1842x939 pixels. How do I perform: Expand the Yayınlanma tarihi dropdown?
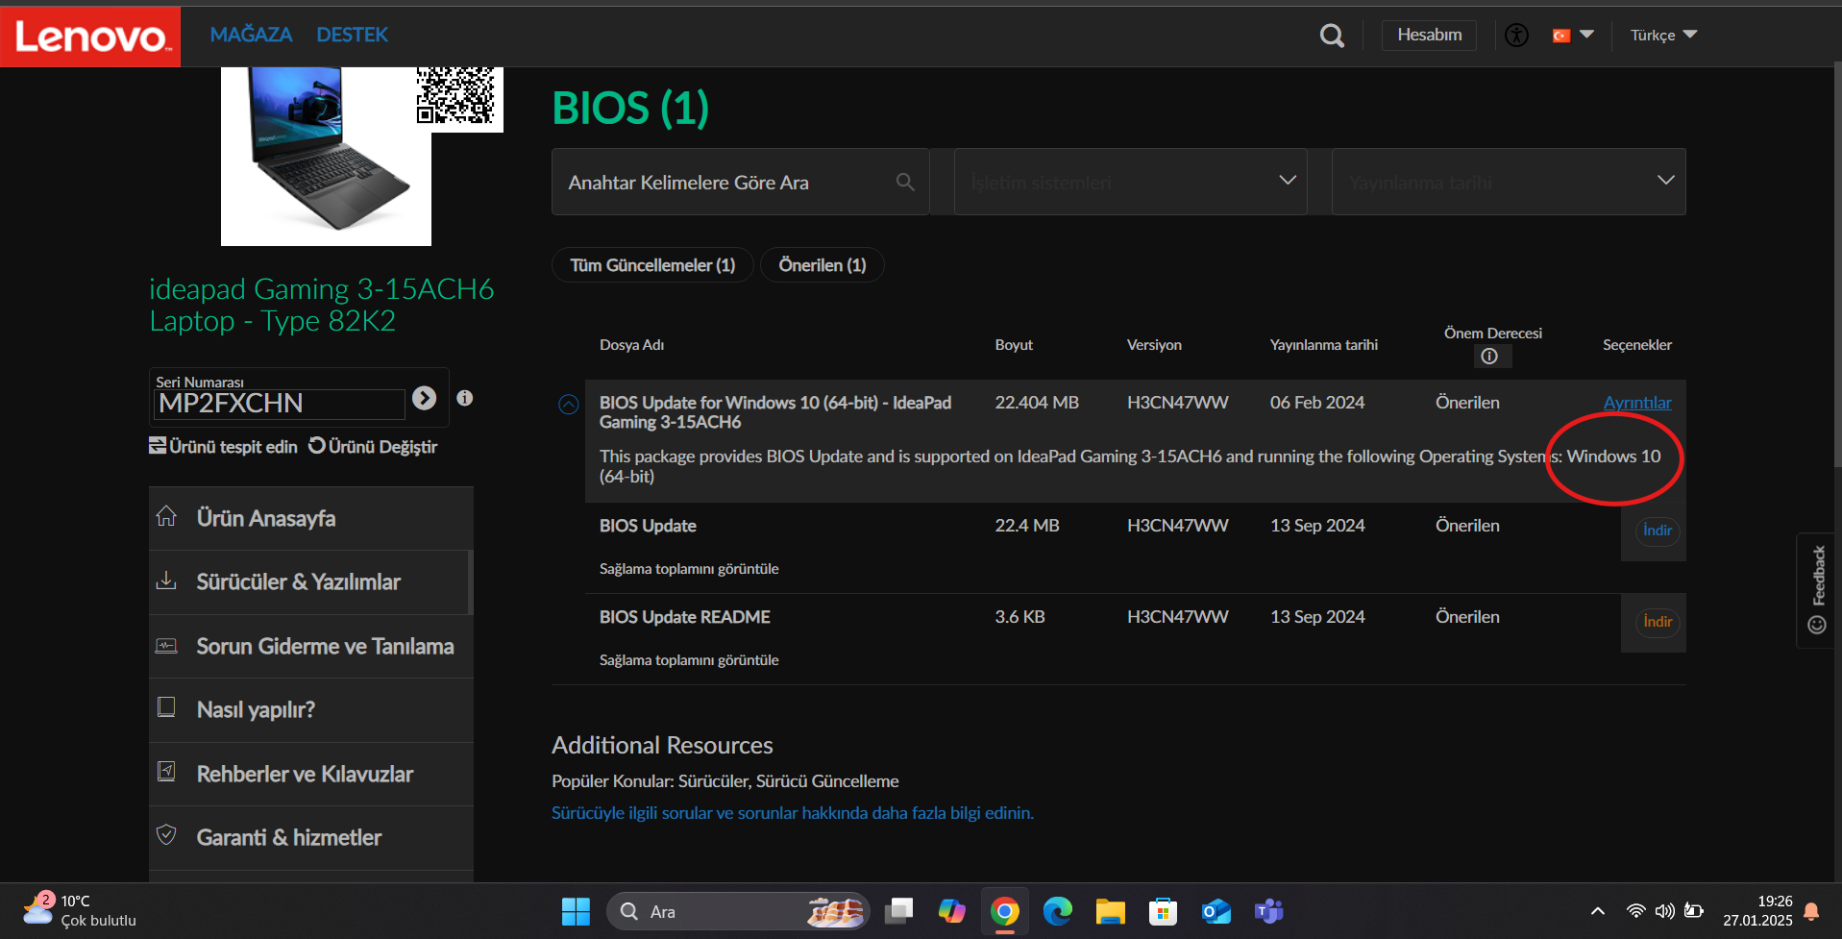1509,182
